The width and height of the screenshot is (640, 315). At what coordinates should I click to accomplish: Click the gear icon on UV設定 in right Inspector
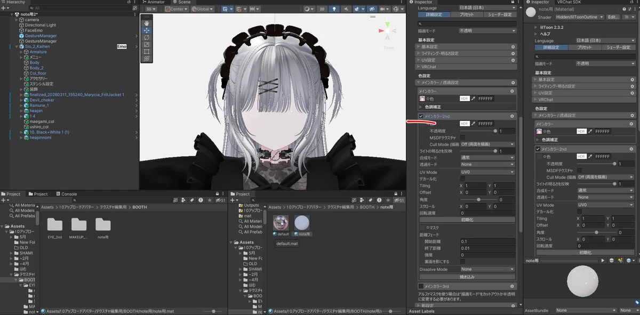coord(633,93)
